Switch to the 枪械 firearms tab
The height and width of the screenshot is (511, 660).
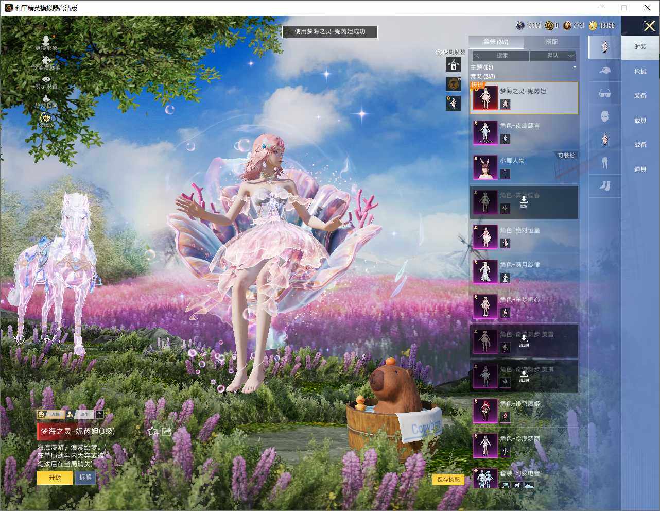(x=640, y=72)
